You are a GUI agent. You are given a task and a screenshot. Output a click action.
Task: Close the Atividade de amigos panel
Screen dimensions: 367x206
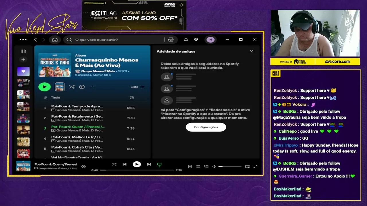coord(251,51)
